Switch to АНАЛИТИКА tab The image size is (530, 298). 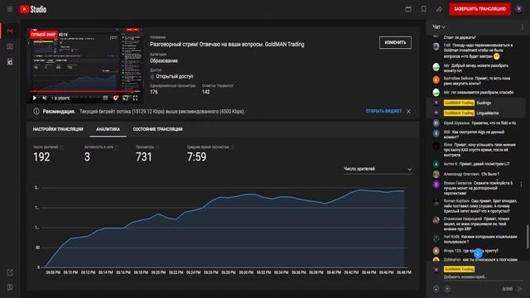pyautogui.click(x=108, y=129)
